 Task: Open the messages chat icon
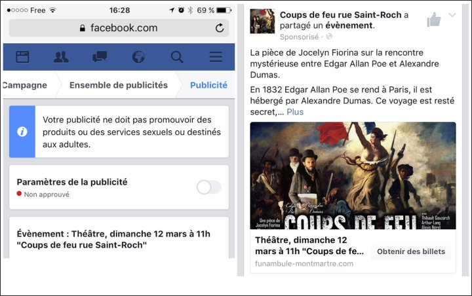coord(100,56)
